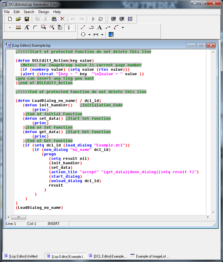223x262 pixels.
Task: Click the Decrease indent icon
Action: 122,19
